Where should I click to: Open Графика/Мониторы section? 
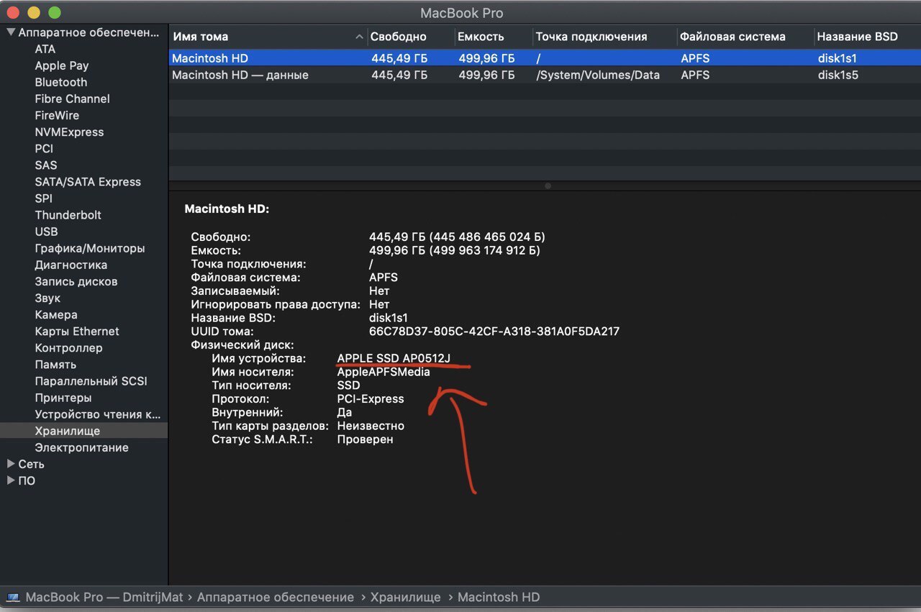coord(90,248)
